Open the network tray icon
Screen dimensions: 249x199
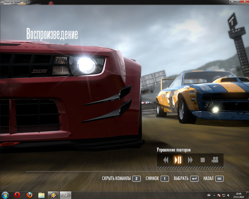click(x=224, y=195)
